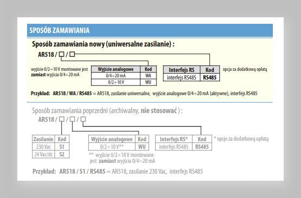This screenshot has height=198, width=301.
Task: Select text 'zasilanie uniwersalne' in the first example
Action: [x=130, y=94]
